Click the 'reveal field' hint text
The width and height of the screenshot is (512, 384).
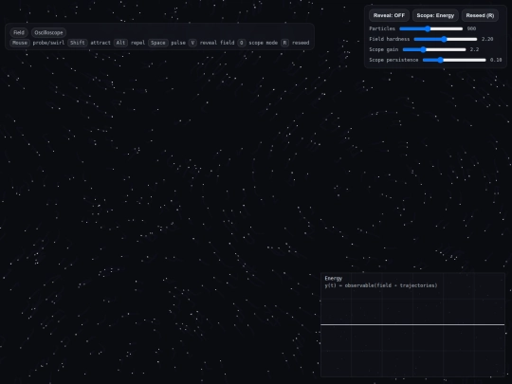point(217,43)
